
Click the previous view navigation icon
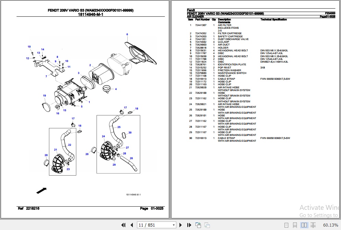click(x=198, y=225)
